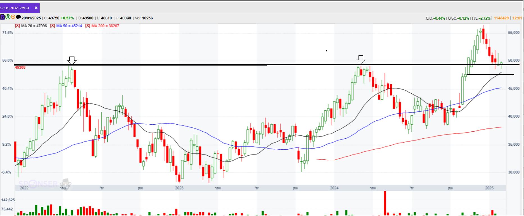Viewport: 524px width, 216px height.
Task: Click the green R circle icon
Action: coord(8,17)
